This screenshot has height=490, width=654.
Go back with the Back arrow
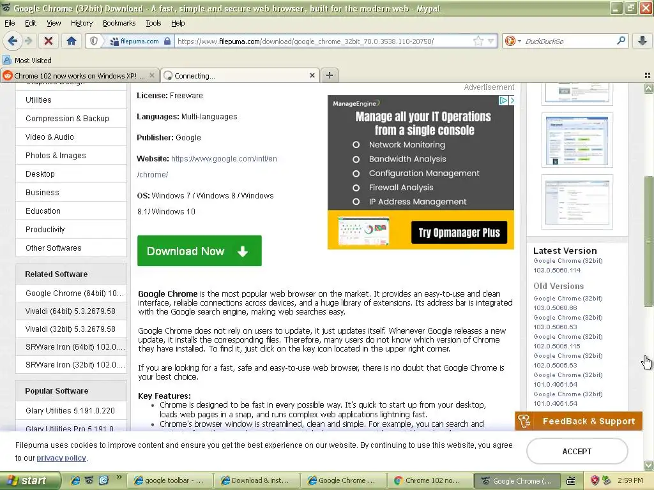(12, 41)
